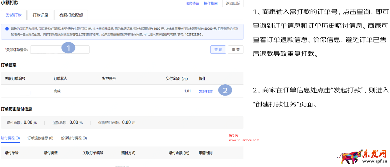Click the blue info icon in the notice banner

pos(7,29)
